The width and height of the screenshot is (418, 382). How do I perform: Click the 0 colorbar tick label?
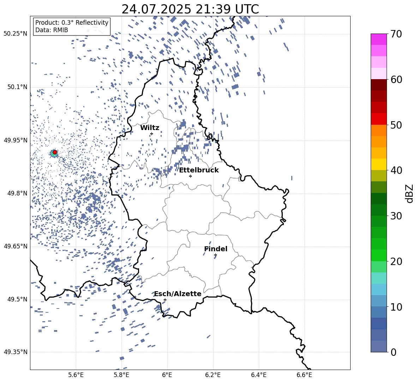coord(393,352)
